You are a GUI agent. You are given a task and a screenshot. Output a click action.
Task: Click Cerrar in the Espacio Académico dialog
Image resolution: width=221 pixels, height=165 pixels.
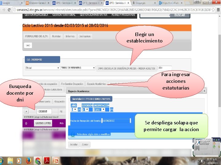pyautogui.click(x=85, y=145)
